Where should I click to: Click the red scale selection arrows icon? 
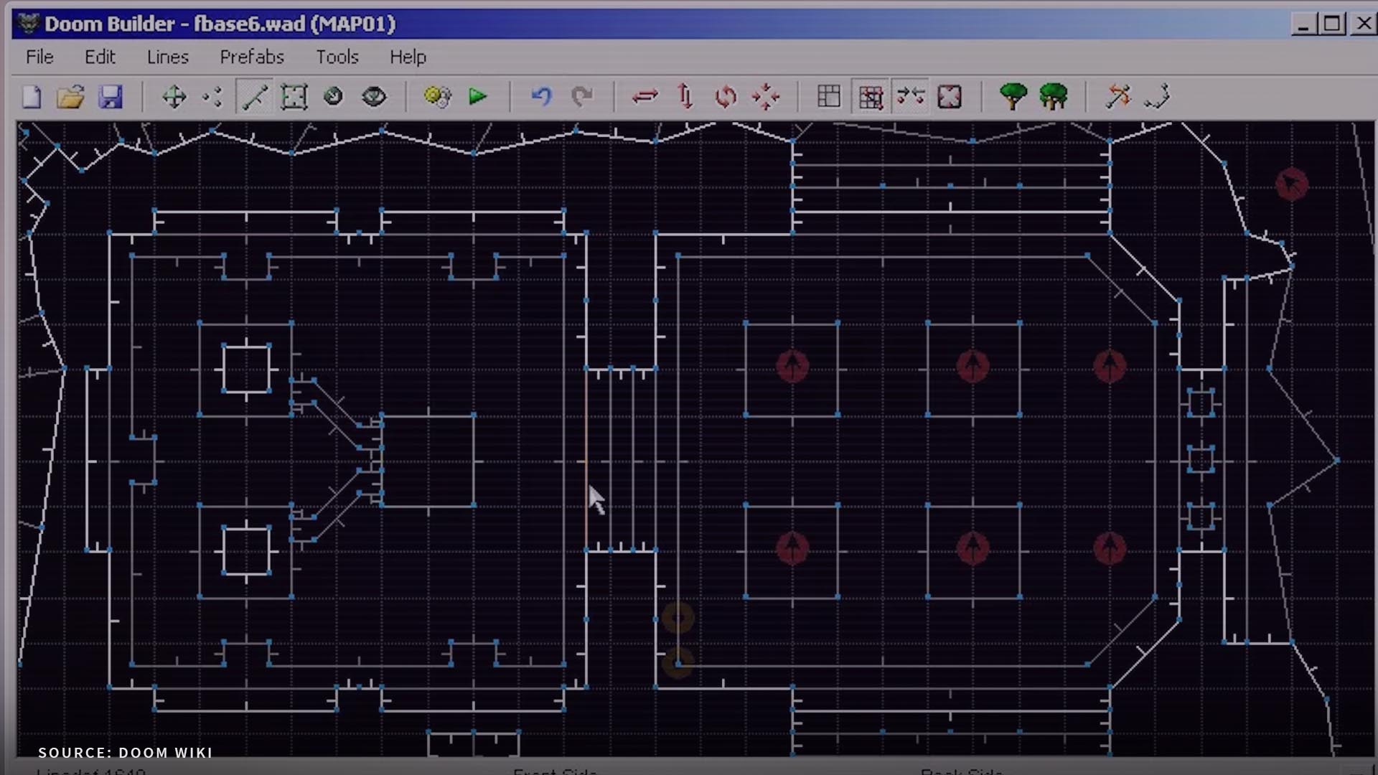coord(766,97)
